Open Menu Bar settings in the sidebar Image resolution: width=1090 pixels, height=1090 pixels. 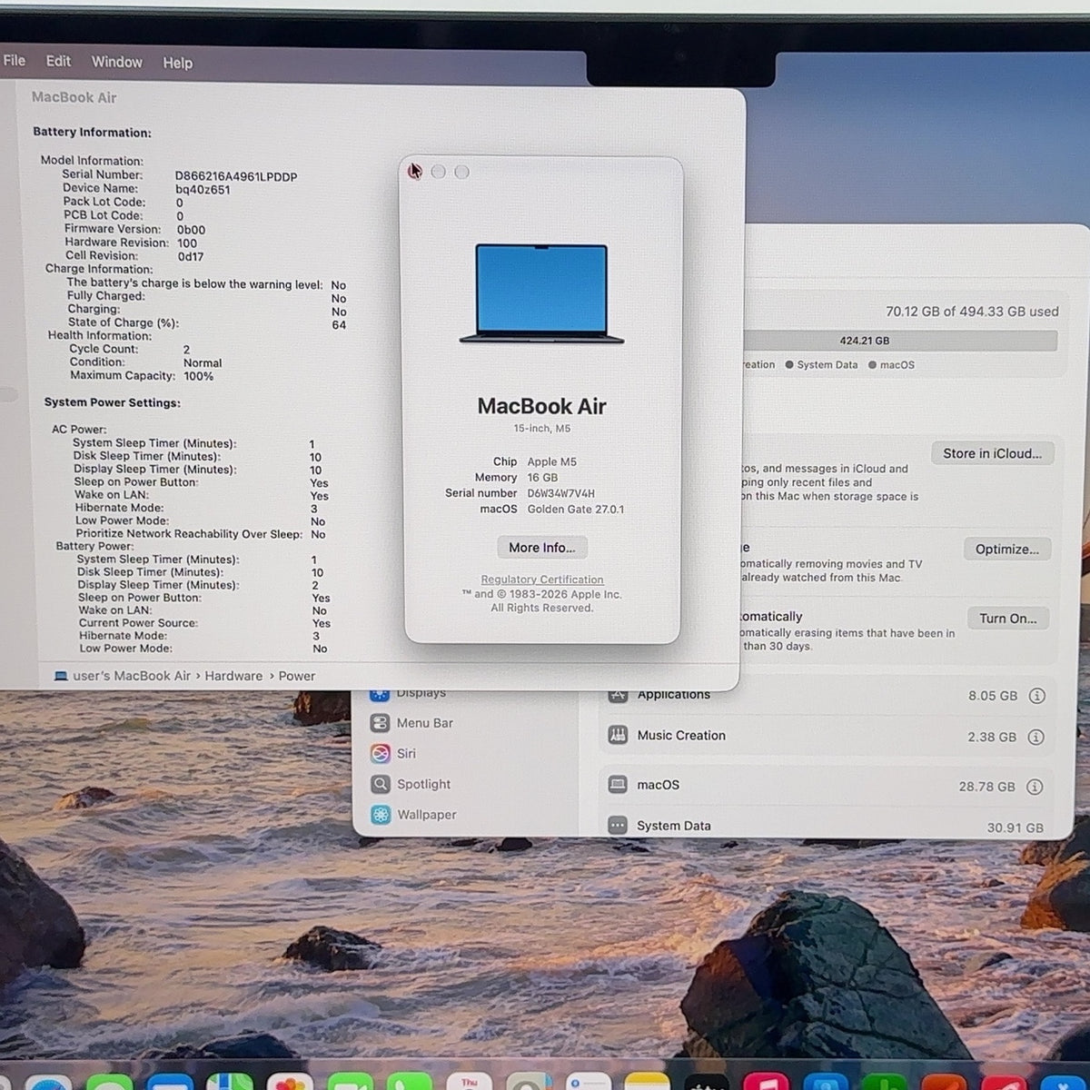click(411, 723)
